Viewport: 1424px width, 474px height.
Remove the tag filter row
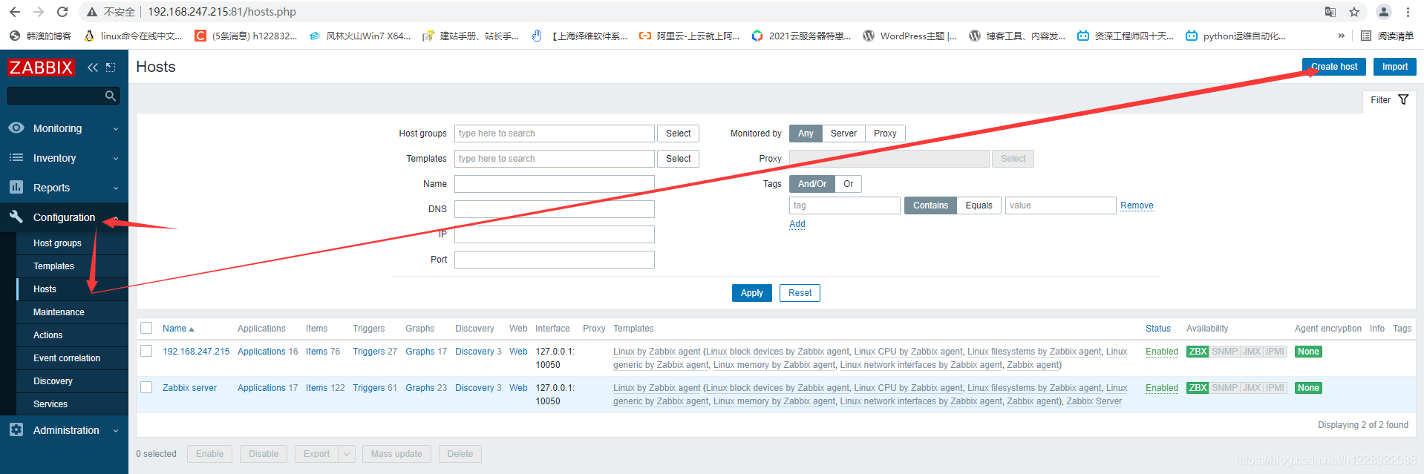pos(1137,205)
